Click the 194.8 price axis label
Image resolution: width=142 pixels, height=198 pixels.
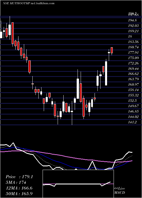point(132,20)
